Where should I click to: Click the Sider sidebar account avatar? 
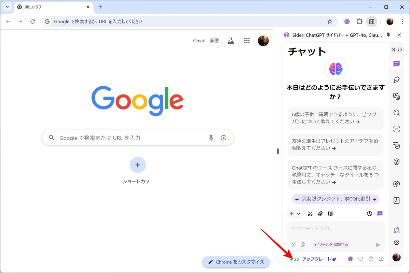pos(396,257)
